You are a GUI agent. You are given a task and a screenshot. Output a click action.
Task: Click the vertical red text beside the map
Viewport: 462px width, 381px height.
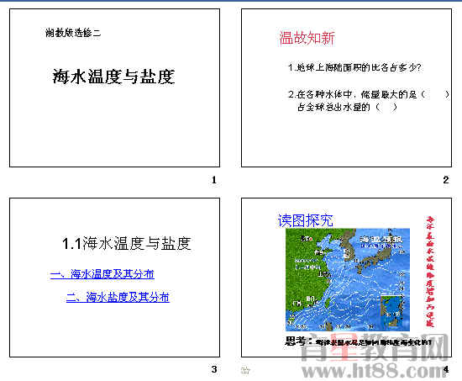(x=430, y=272)
